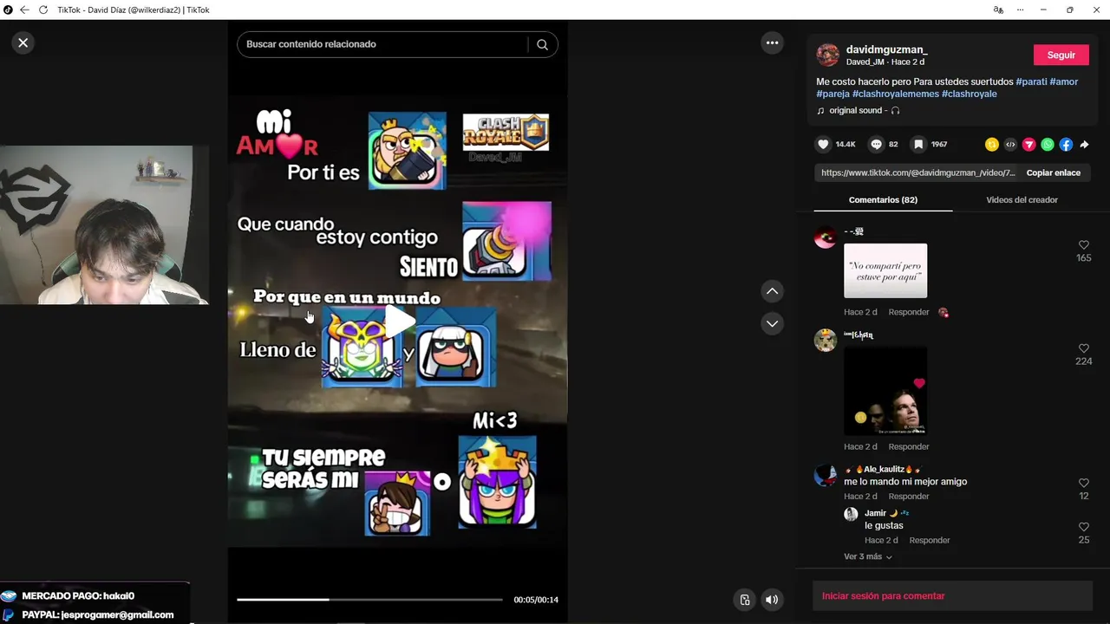The width and height of the screenshot is (1110, 624).
Task: Open davidmguzman_ profile avatar
Action: [827, 55]
